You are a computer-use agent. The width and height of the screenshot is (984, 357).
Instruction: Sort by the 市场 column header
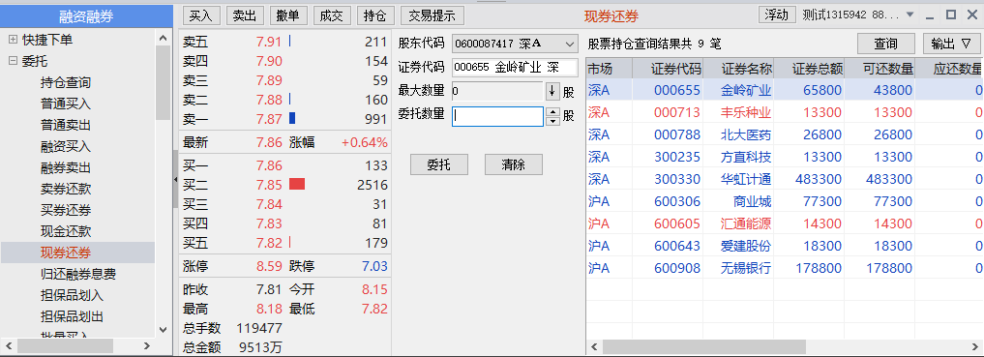[x=610, y=69]
